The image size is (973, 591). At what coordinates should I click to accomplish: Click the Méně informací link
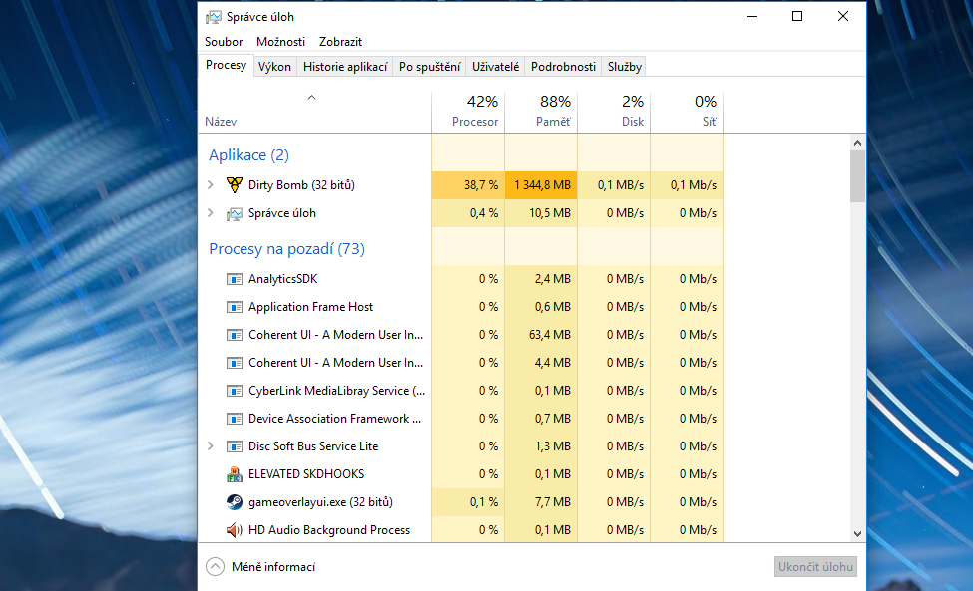pyautogui.click(x=273, y=567)
